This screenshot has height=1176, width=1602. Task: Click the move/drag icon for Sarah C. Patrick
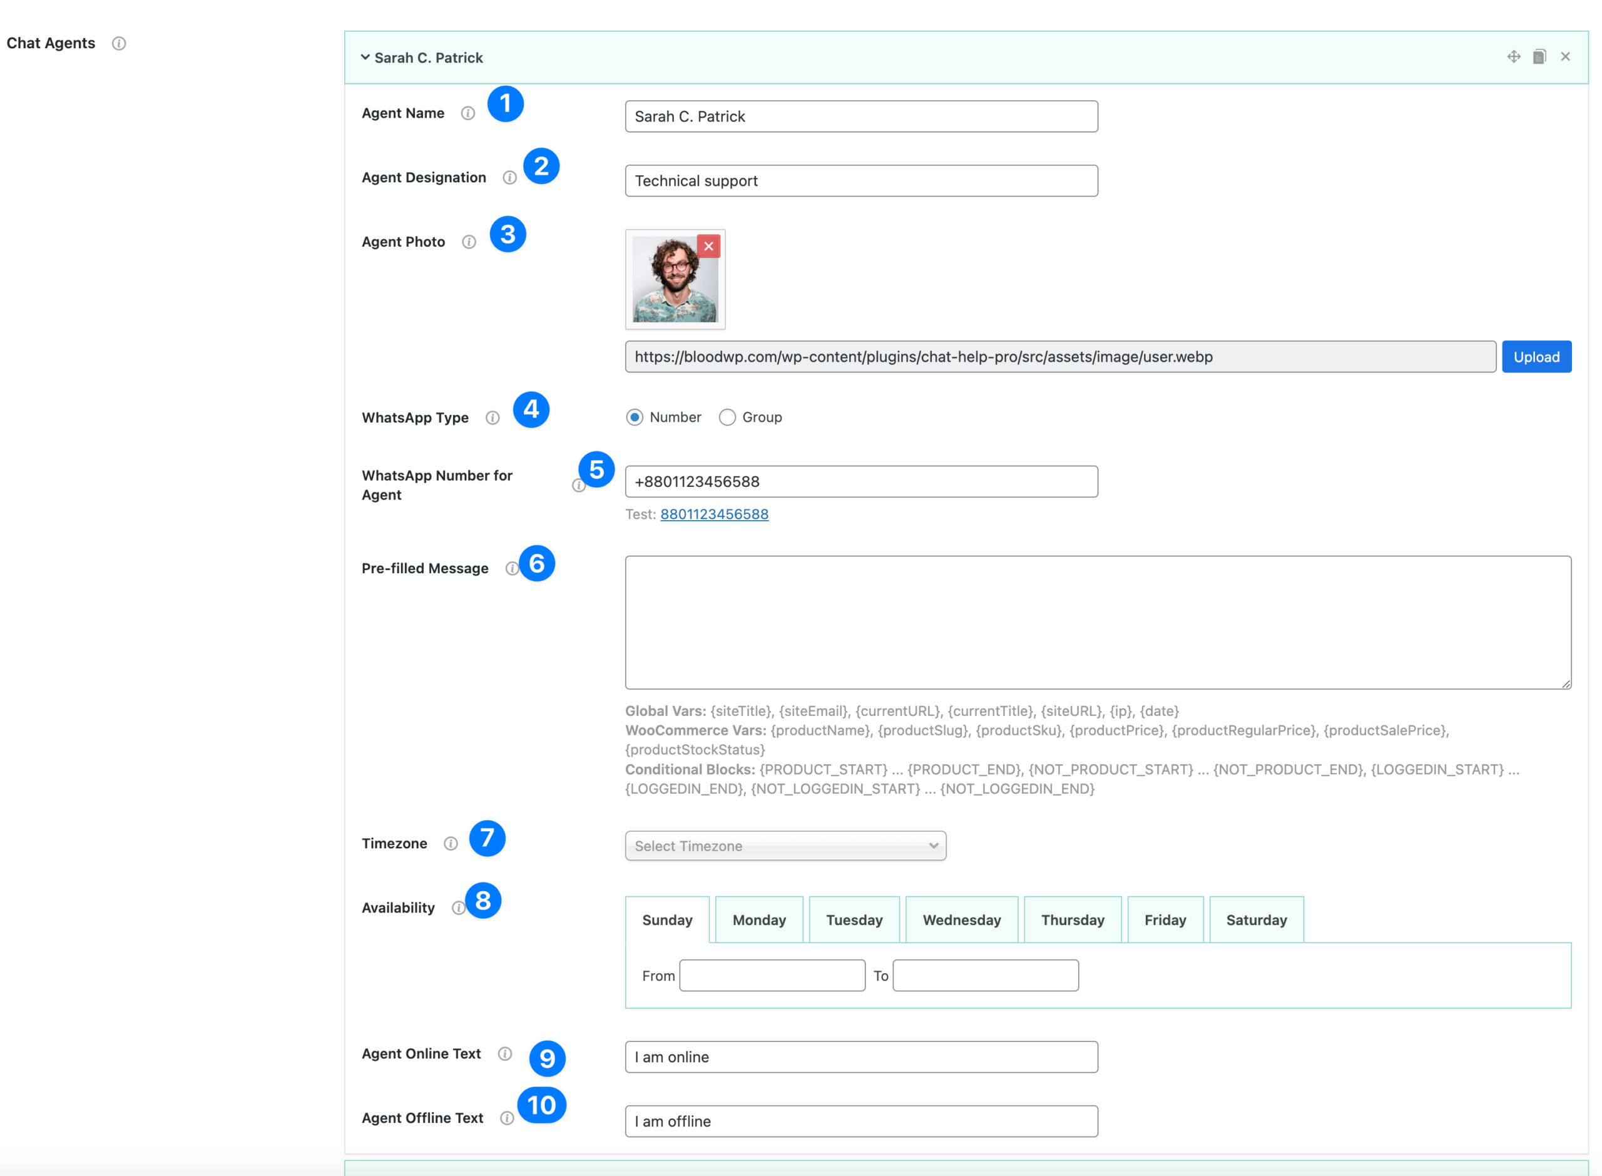coord(1513,57)
